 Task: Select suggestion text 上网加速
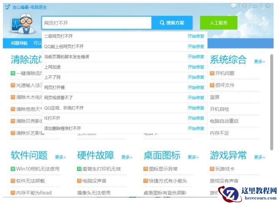click(52, 67)
